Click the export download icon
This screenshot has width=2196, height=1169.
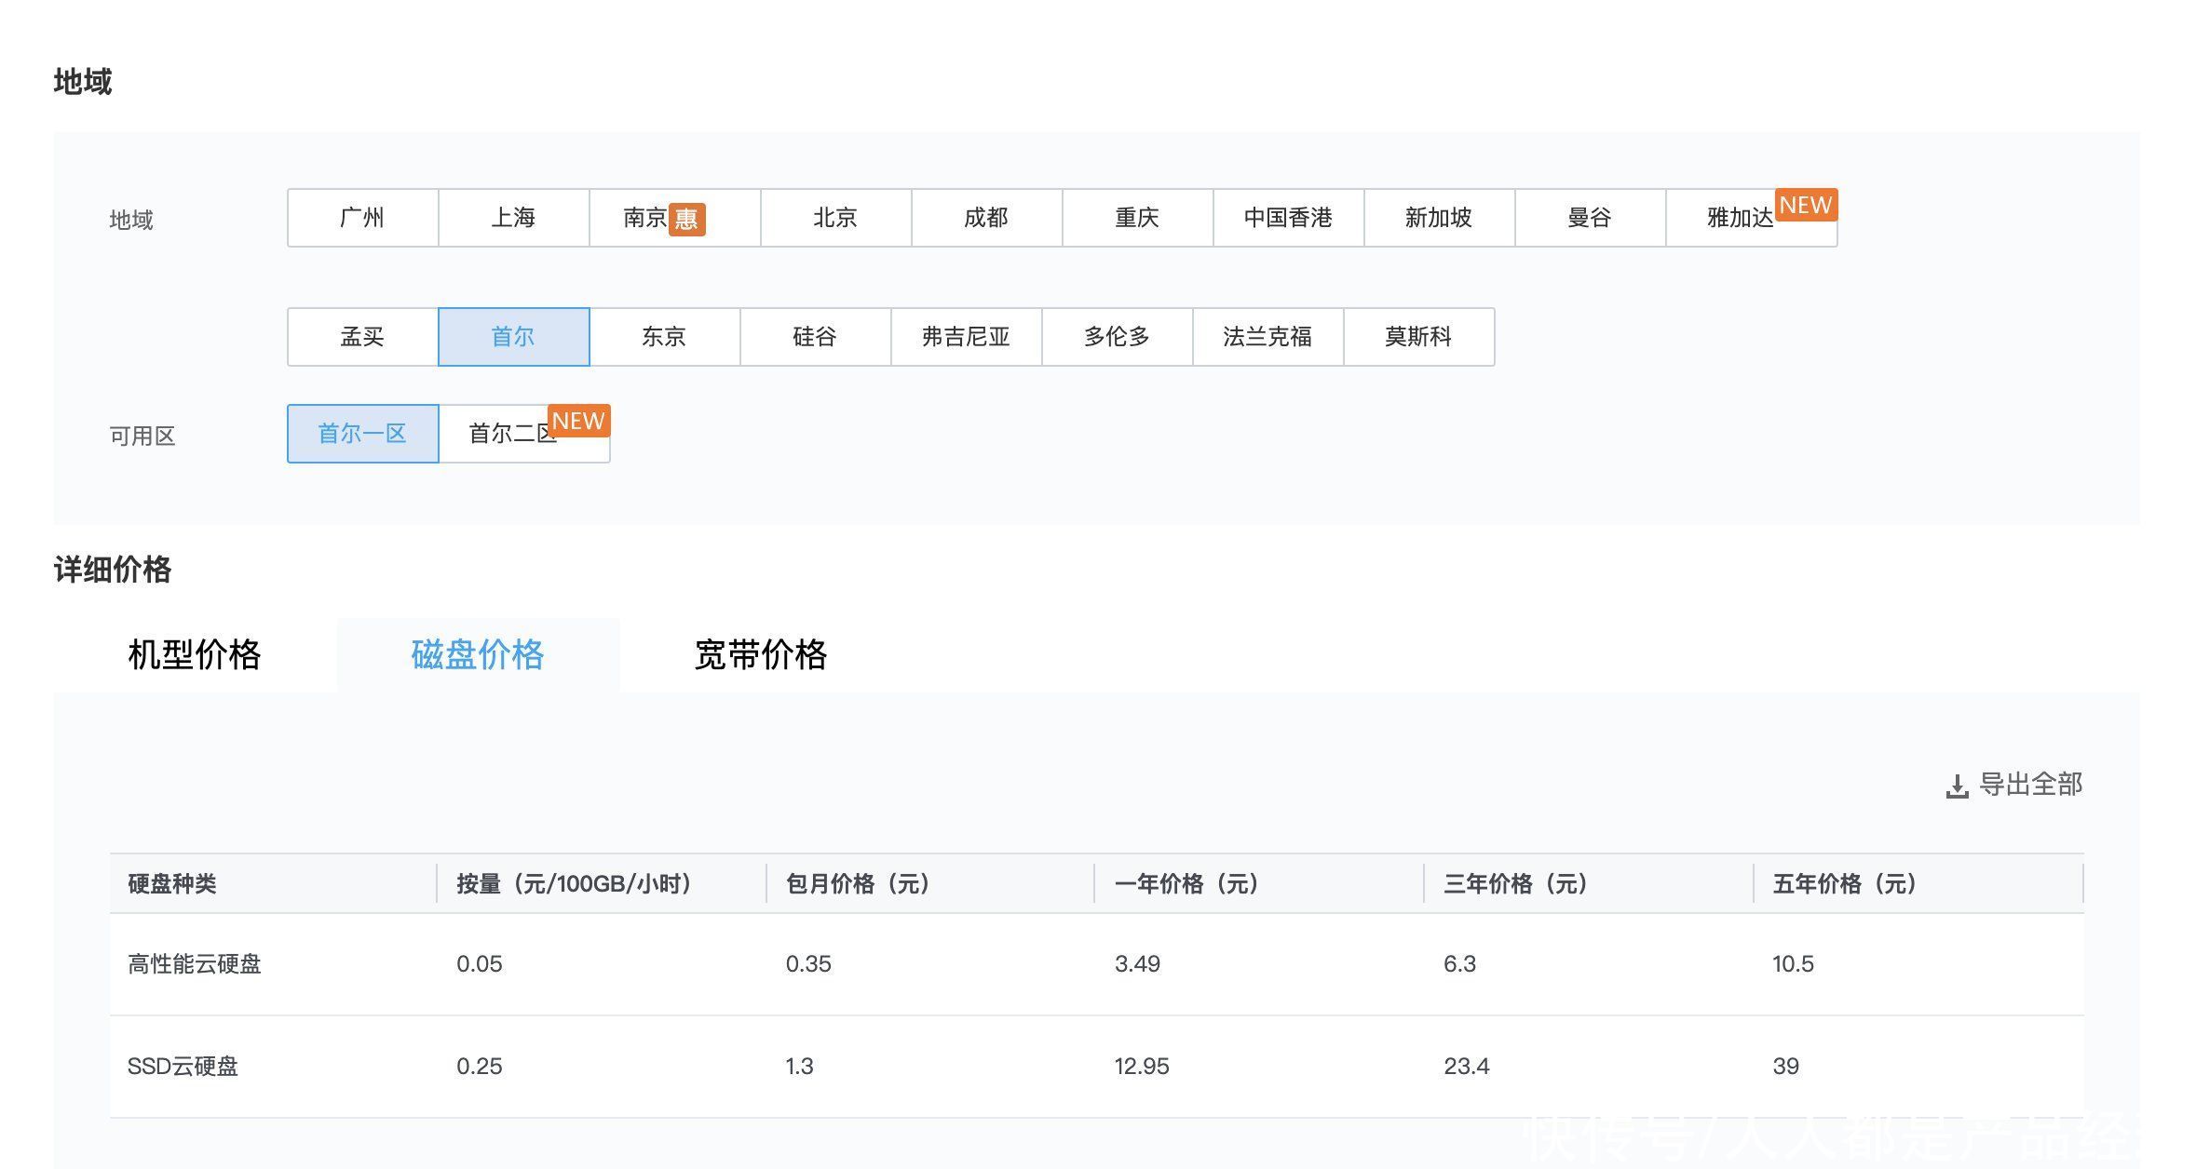[1957, 786]
